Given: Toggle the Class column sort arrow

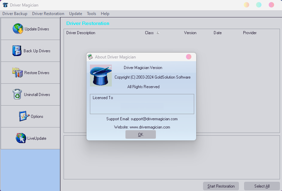Looking at the screenshot, I should coord(158,32).
